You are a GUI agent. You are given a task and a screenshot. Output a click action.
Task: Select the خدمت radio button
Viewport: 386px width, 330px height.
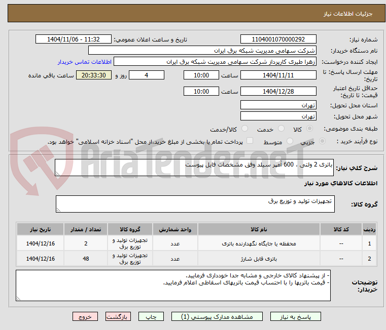tap(281, 129)
